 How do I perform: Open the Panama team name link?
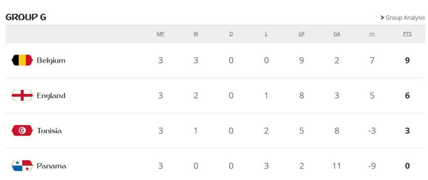51,166
